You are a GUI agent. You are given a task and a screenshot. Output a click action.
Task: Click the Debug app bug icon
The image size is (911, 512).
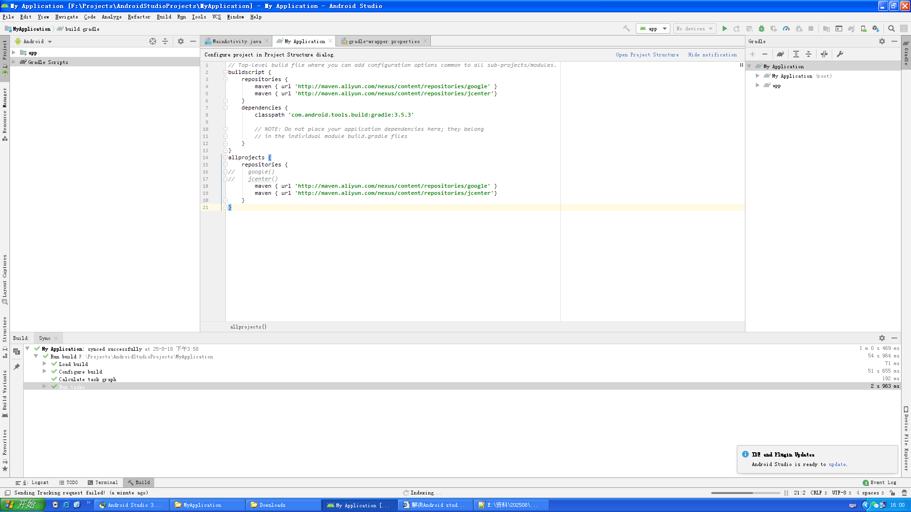tap(762, 28)
